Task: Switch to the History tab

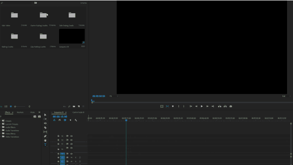Action: pos(33,112)
